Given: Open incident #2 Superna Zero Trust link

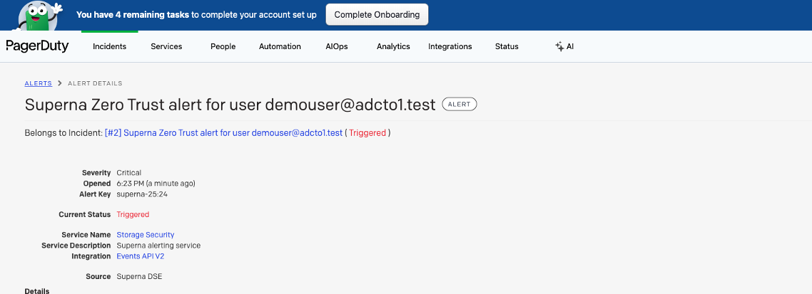Looking at the screenshot, I should (223, 133).
